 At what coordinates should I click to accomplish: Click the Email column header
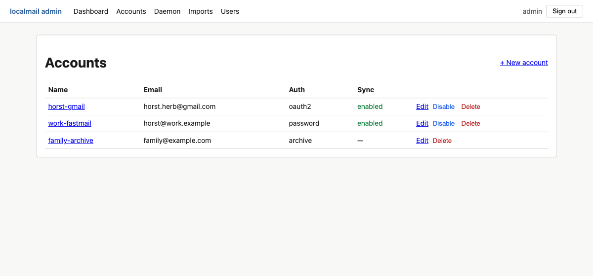point(153,90)
